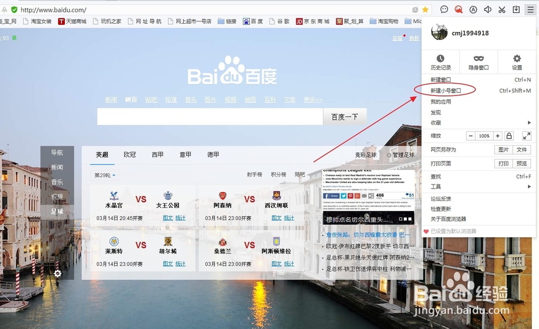Open 百度 bookmark with paw icon
This screenshot has width=539, height=329.
253,22
